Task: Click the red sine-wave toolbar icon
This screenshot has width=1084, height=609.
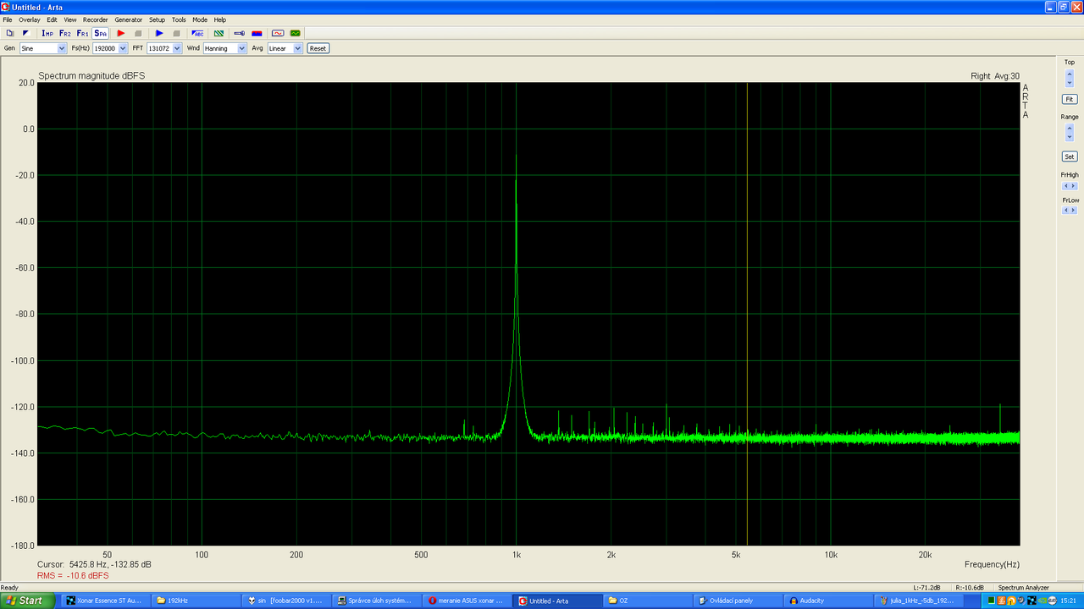Action: (277, 33)
